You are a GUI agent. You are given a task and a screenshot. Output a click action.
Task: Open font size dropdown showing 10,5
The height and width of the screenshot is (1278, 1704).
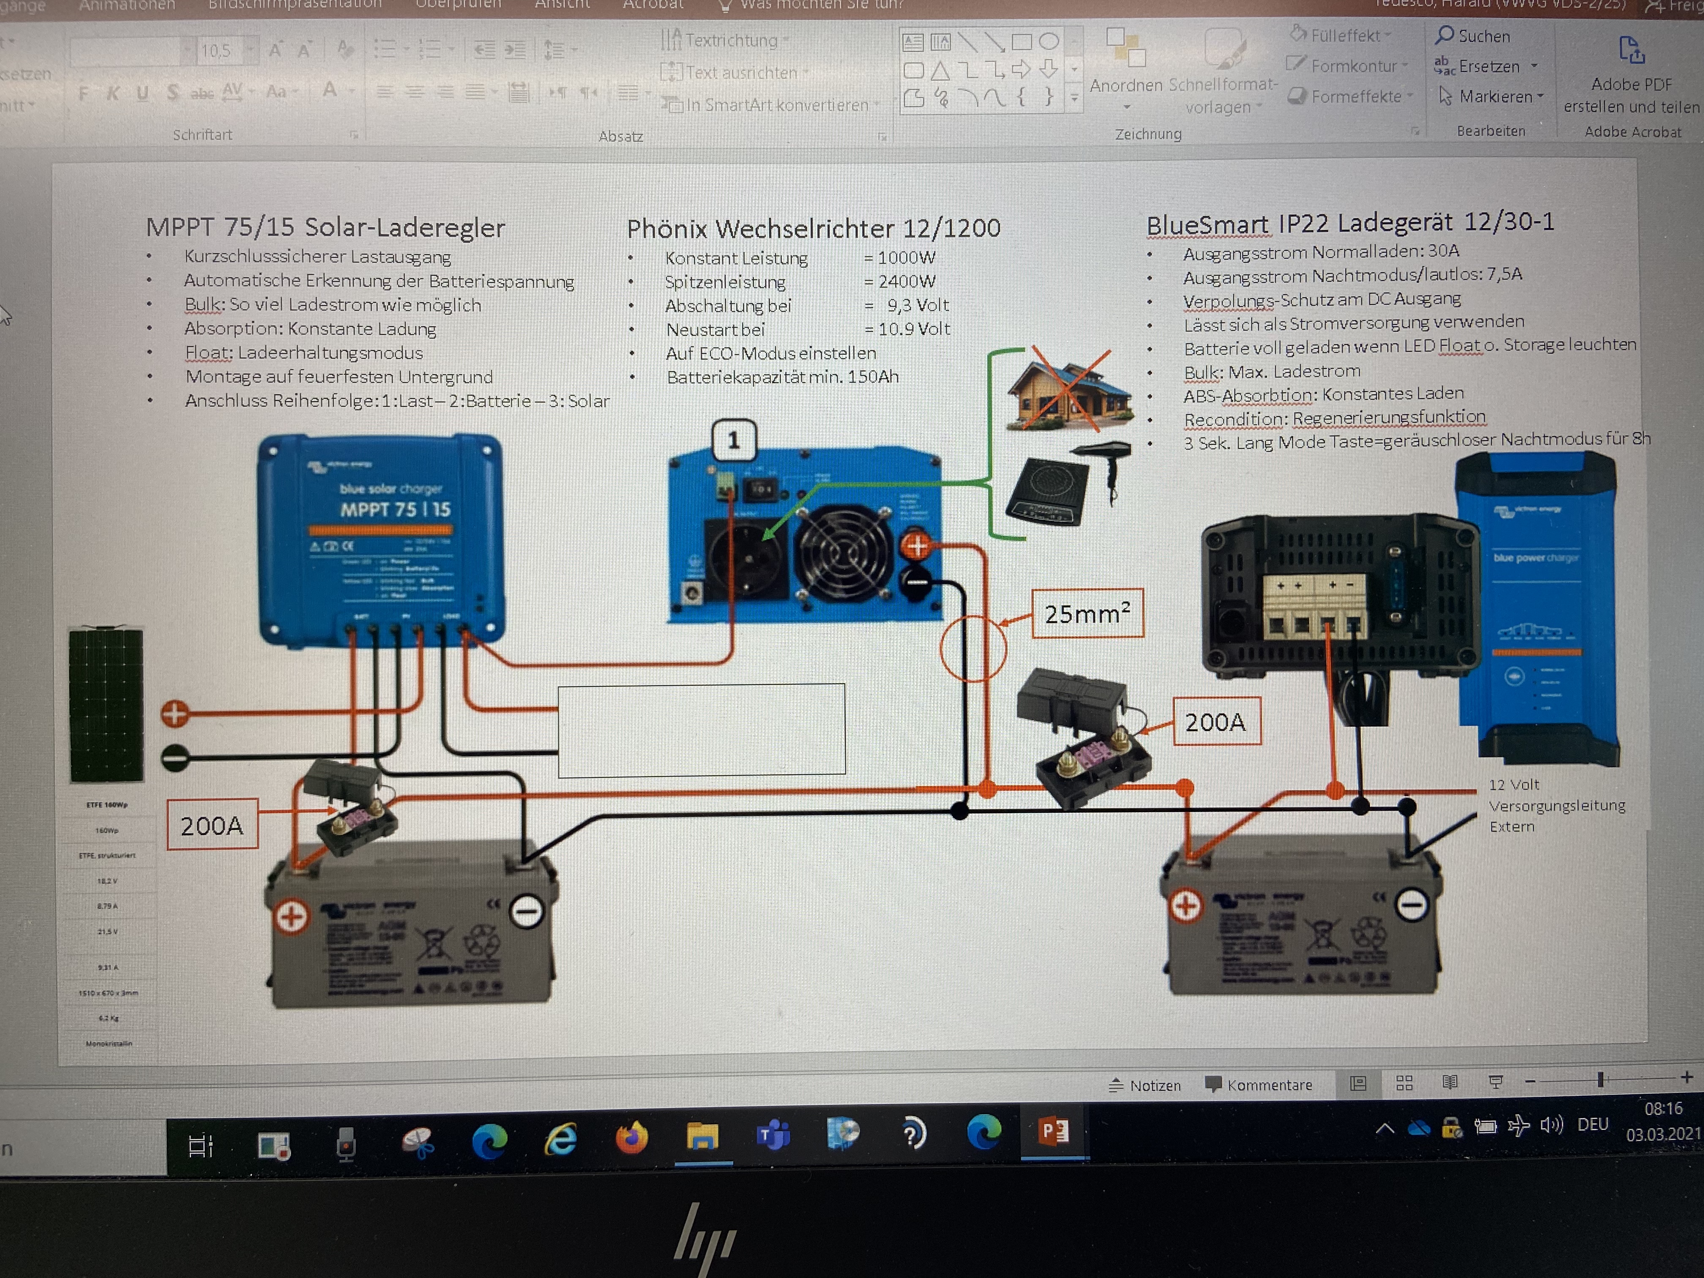click(x=250, y=51)
